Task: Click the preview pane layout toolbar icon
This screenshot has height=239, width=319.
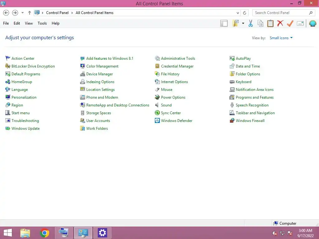Action: (x=224, y=23)
